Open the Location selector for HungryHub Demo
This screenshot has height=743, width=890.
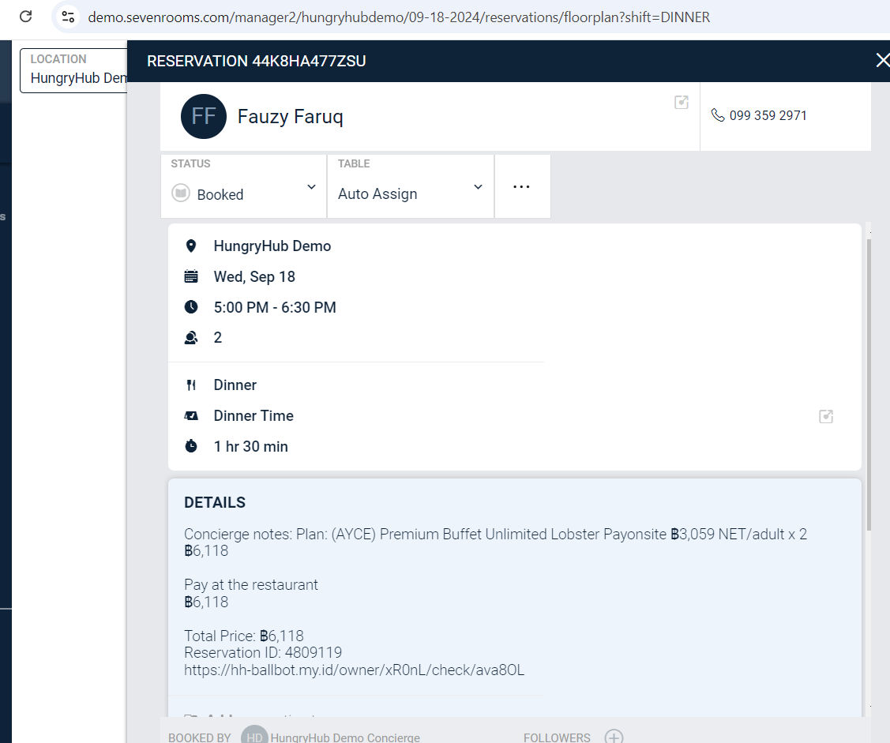click(75, 70)
